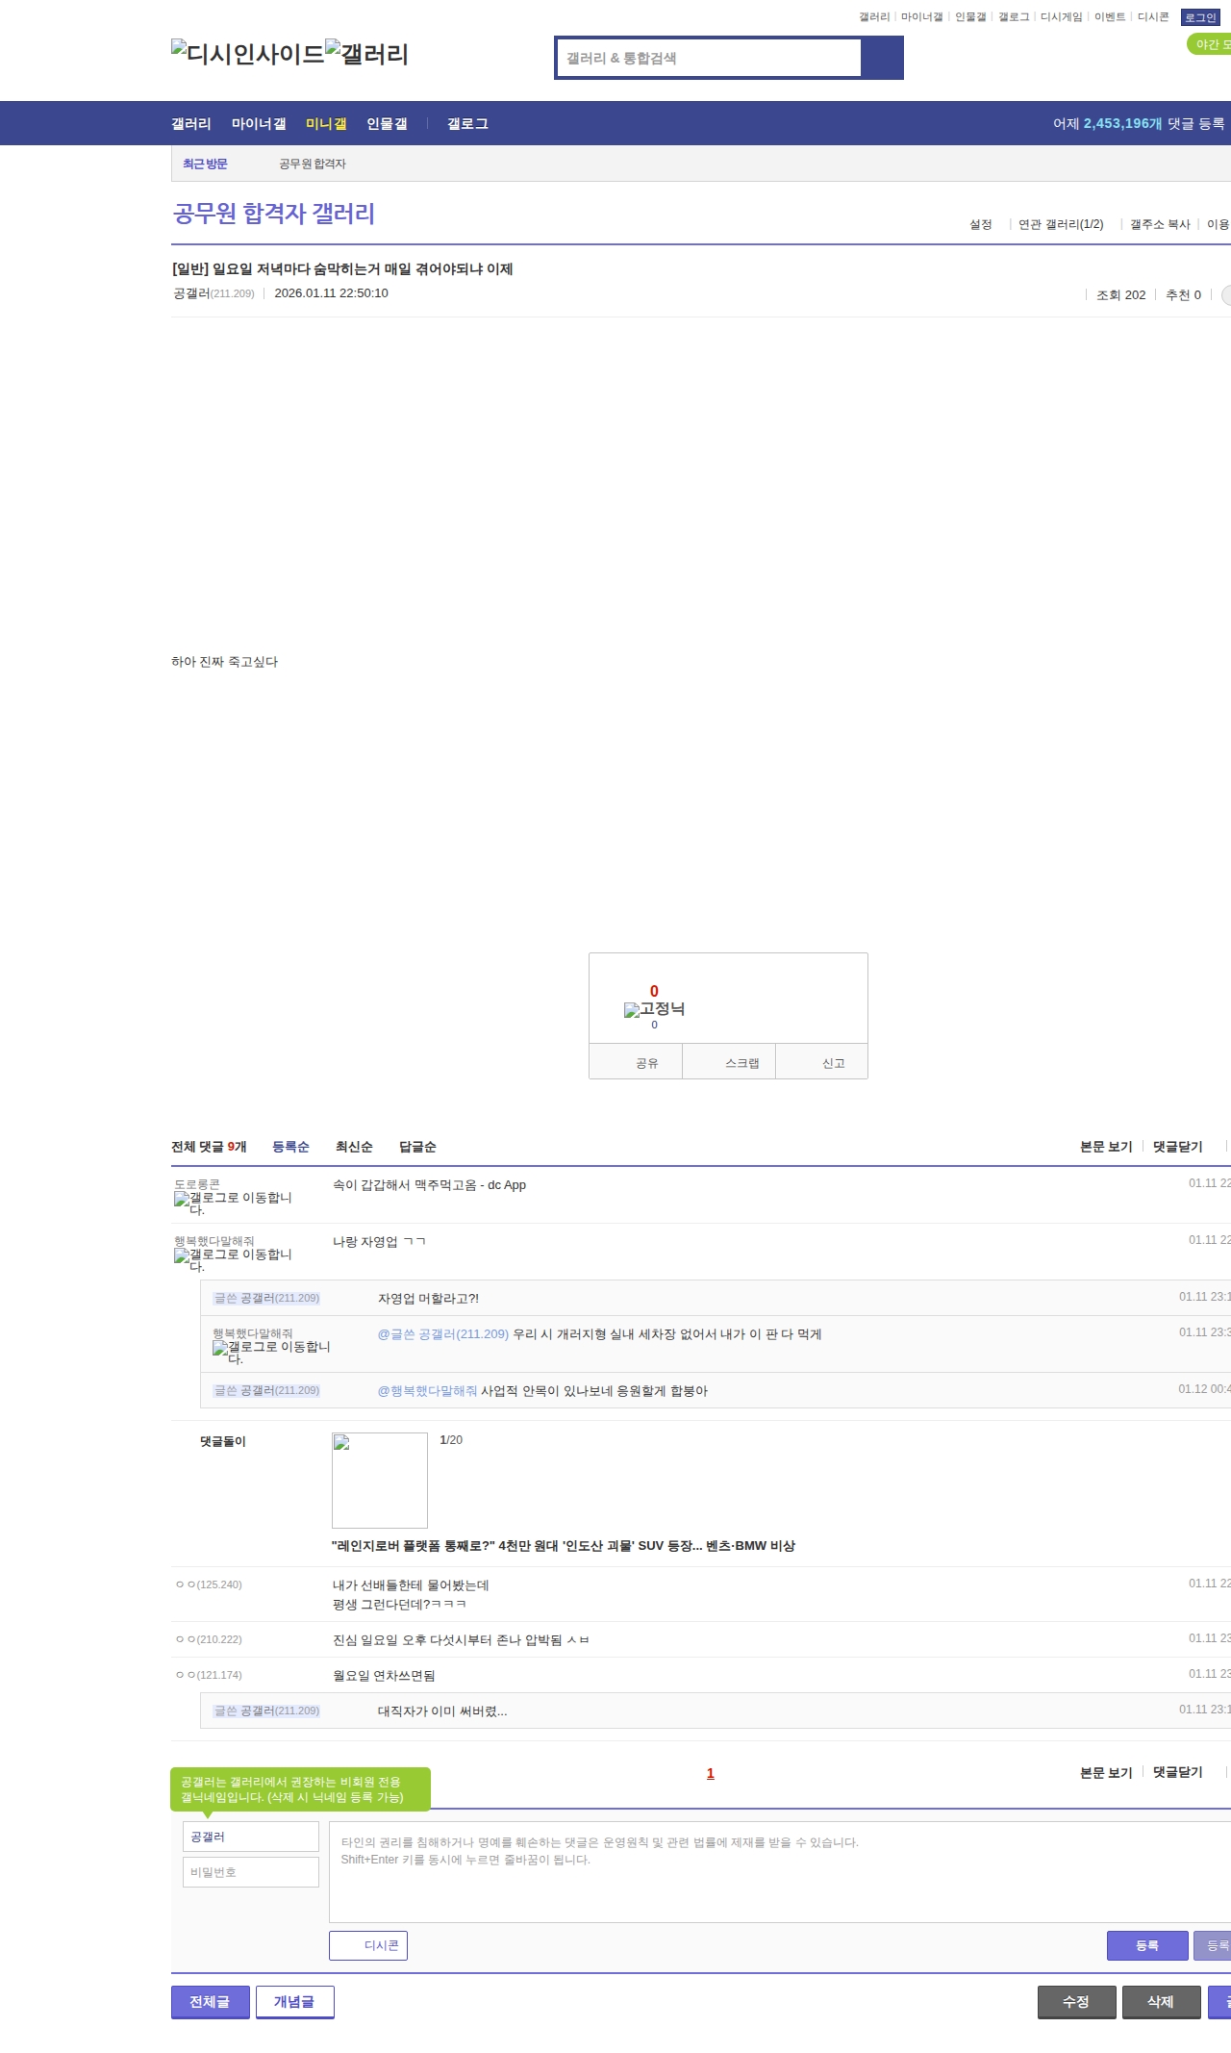
Task: Click the 전체글 button
Action: [210, 2001]
